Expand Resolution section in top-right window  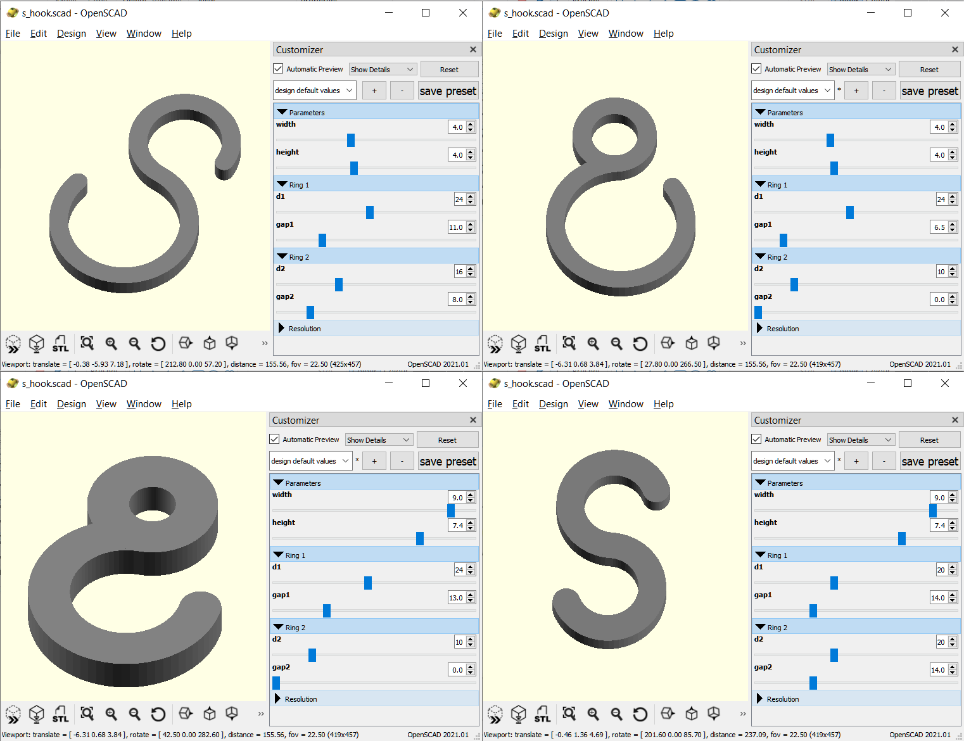pyautogui.click(x=760, y=328)
